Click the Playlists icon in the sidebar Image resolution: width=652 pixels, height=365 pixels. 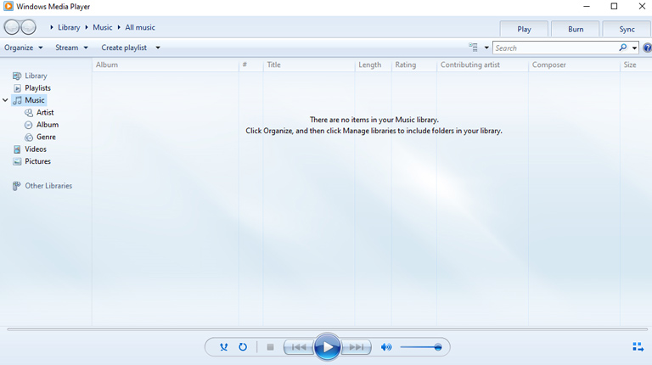[17, 88]
